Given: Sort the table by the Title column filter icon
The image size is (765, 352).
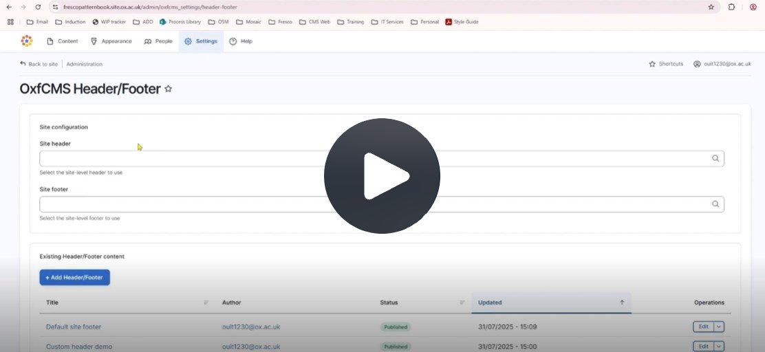Looking at the screenshot, I should [206, 302].
